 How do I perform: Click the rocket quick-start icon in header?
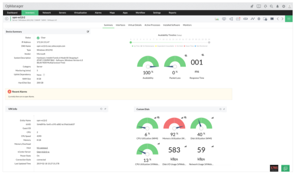pos(252,6)
